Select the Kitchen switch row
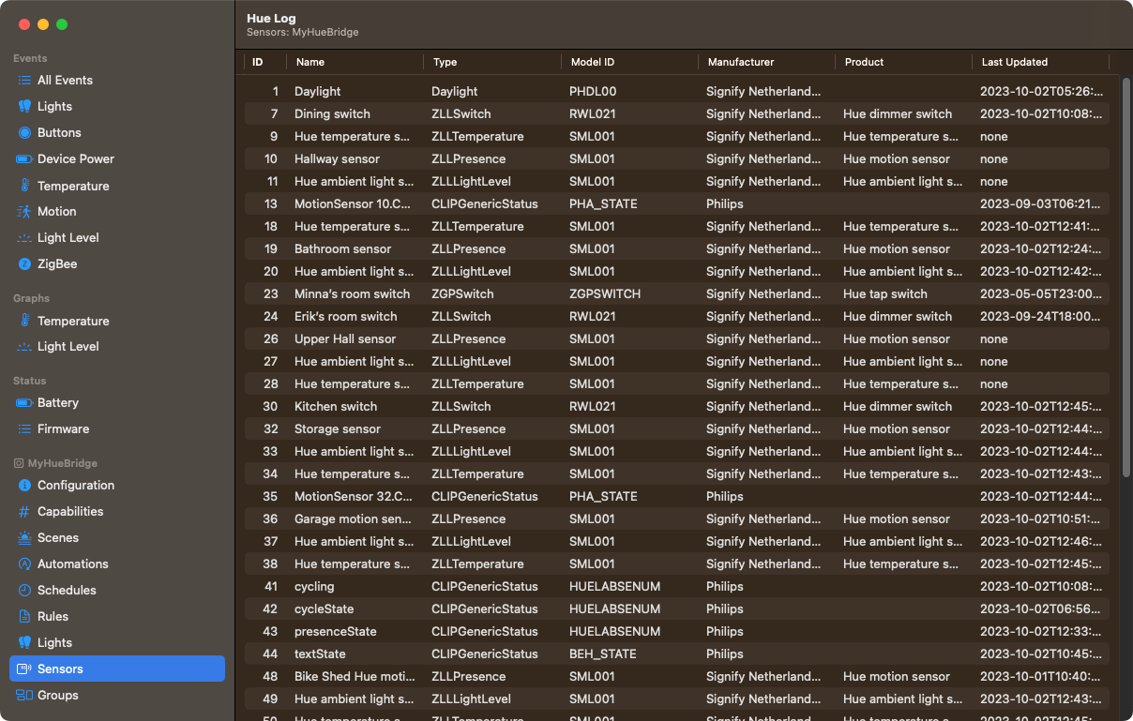 point(469,406)
